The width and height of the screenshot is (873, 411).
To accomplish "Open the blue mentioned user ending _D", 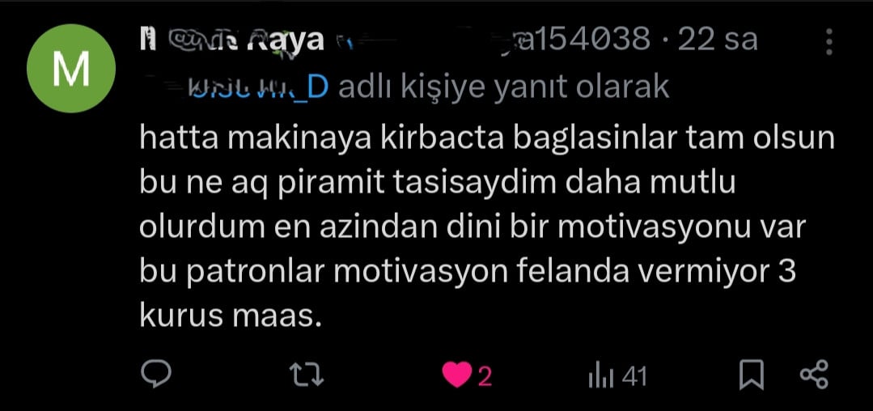I will (x=259, y=87).
